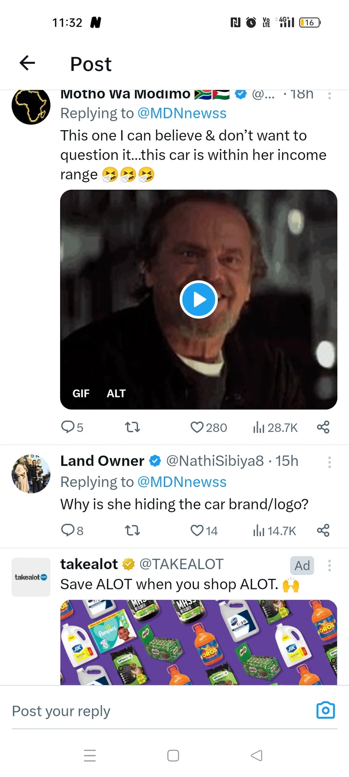The image size is (349, 777).
Task: View analytics showing 28.7K views
Action: click(275, 427)
